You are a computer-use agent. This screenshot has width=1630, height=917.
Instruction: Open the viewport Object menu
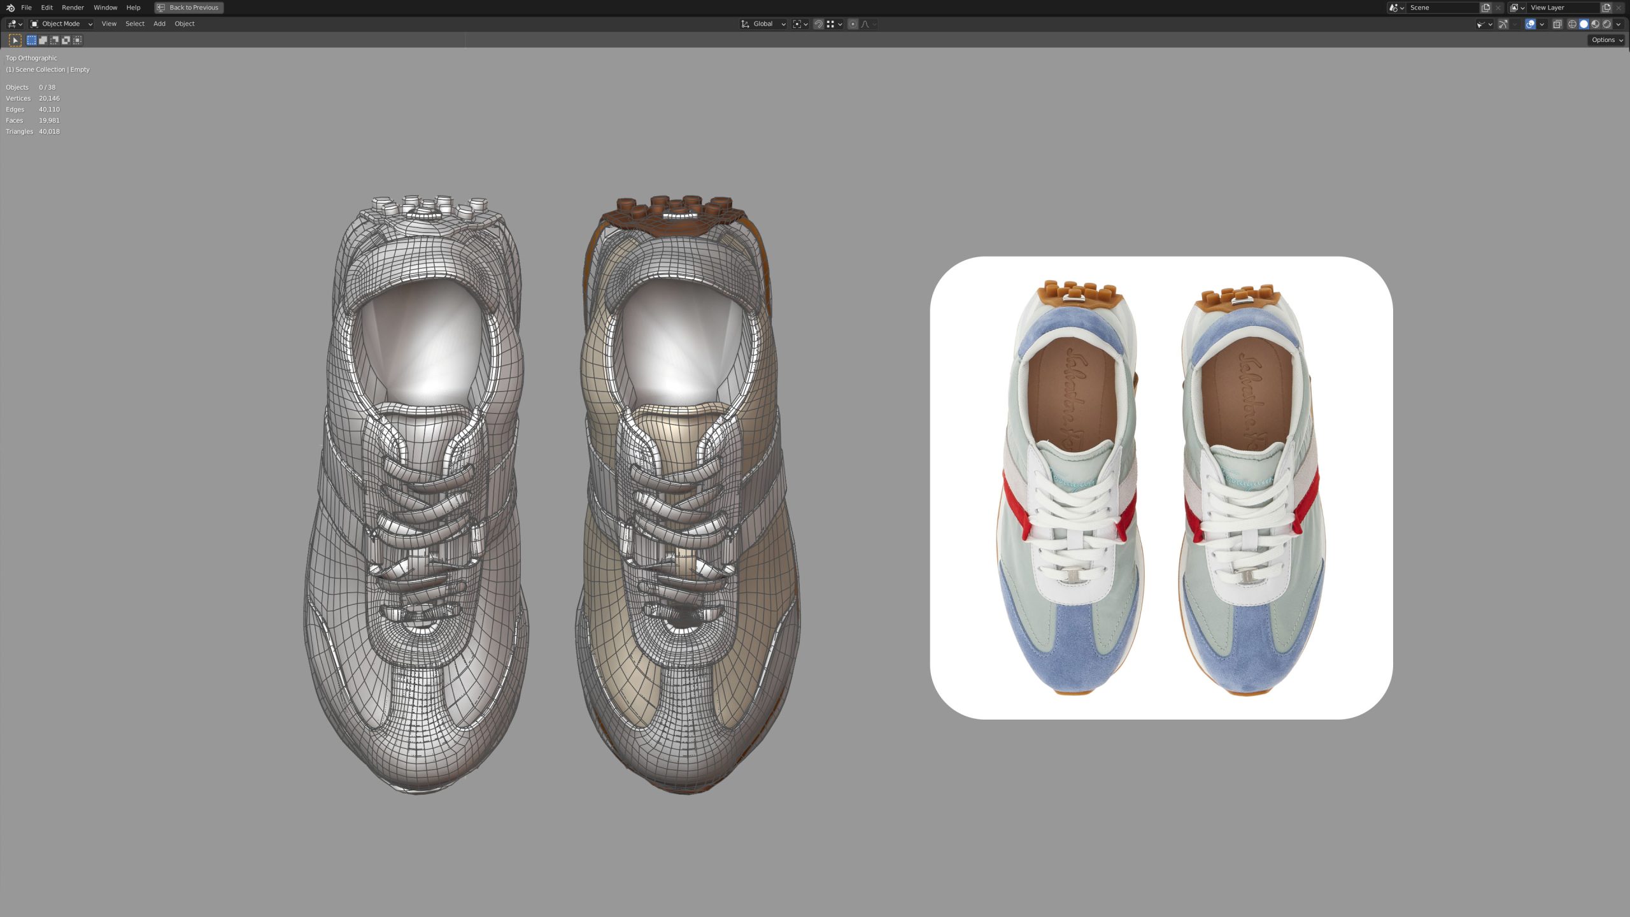tap(185, 24)
